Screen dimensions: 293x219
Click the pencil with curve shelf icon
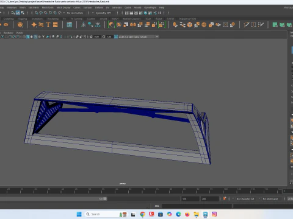(247, 25)
